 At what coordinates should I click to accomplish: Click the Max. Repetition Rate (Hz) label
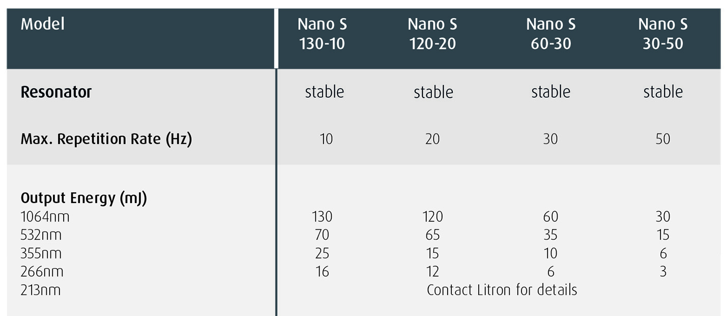[106, 139]
